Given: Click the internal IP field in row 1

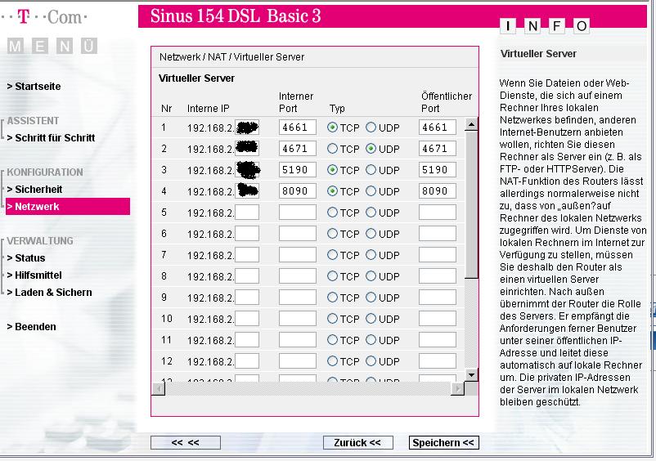Looking at the screenshot, I should (x=247, y=128).
